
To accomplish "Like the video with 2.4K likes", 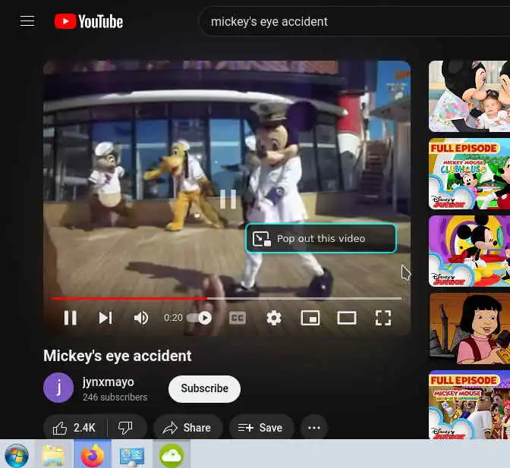I will (x=75, y=427).
